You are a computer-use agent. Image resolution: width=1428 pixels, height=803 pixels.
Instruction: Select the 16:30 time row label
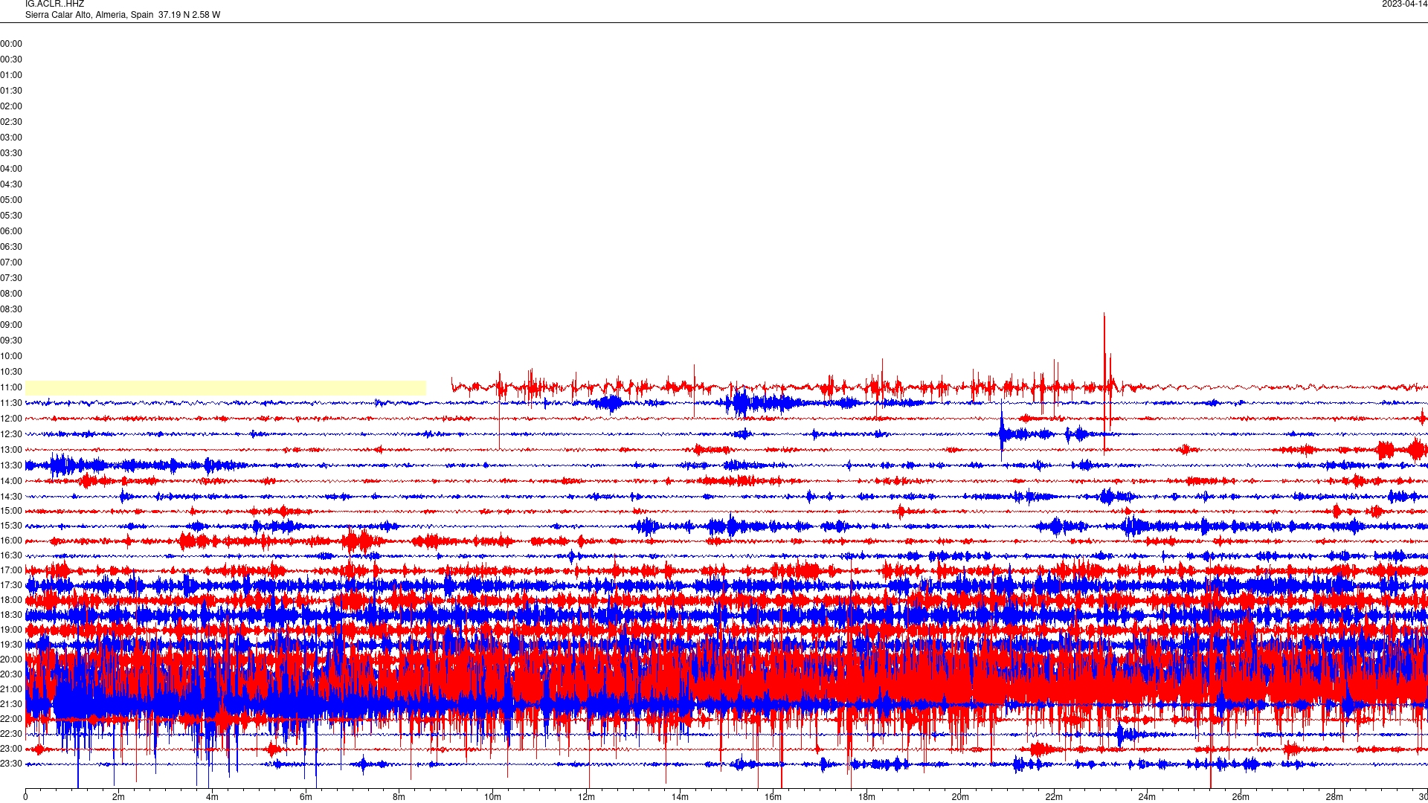coord(11,555)
